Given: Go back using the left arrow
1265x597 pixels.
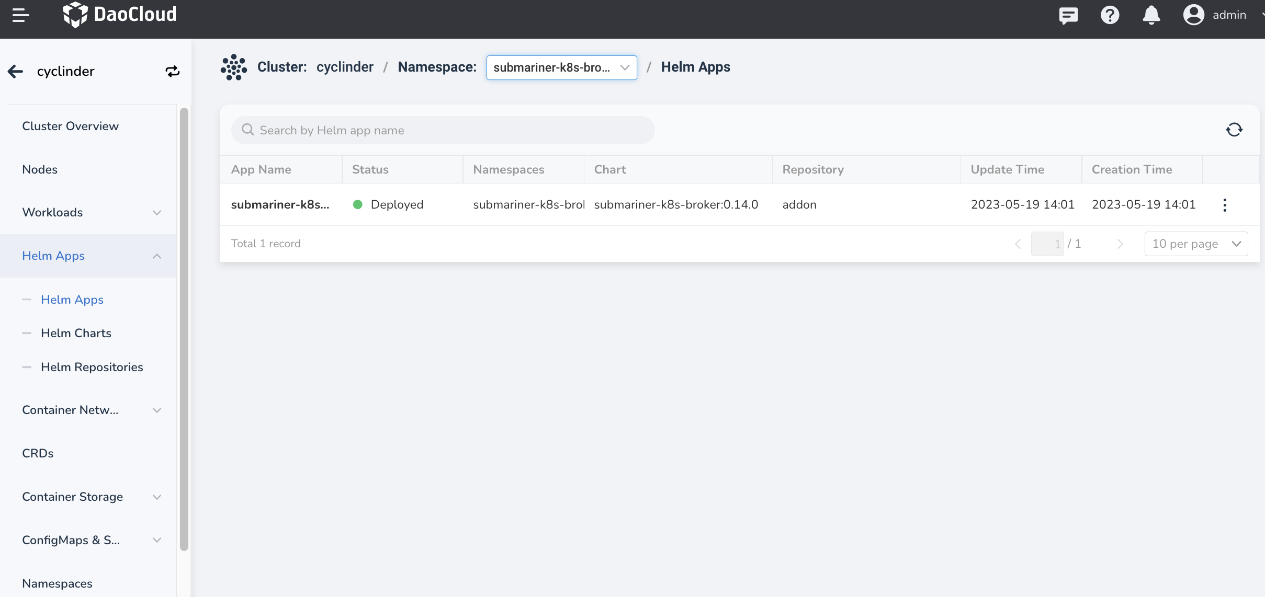Looking at the screenshot, I should tap(16, 71).
